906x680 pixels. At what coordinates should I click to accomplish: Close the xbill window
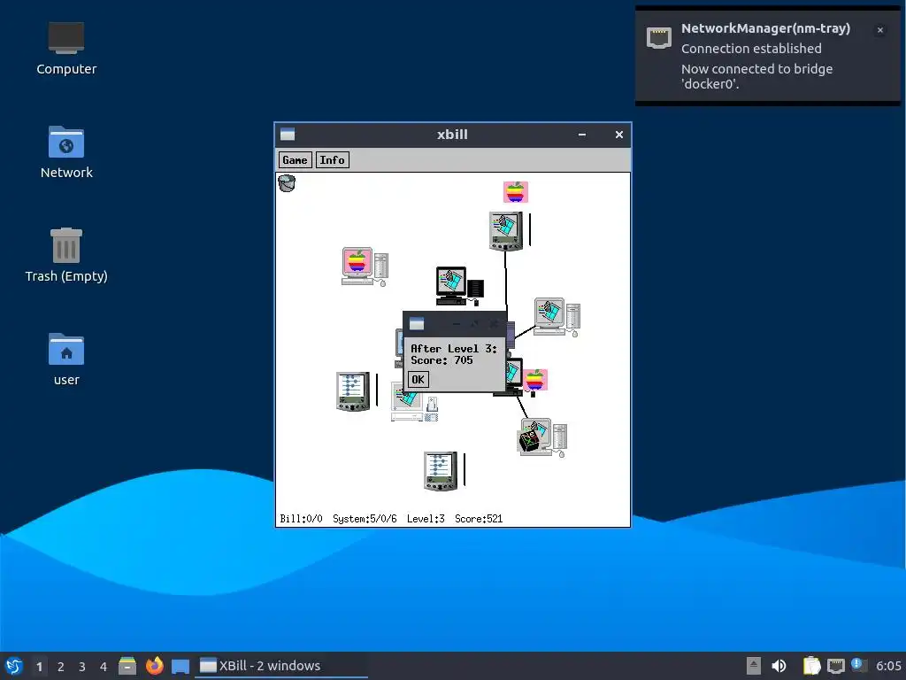pyautogui.click(x=618, y=135)
